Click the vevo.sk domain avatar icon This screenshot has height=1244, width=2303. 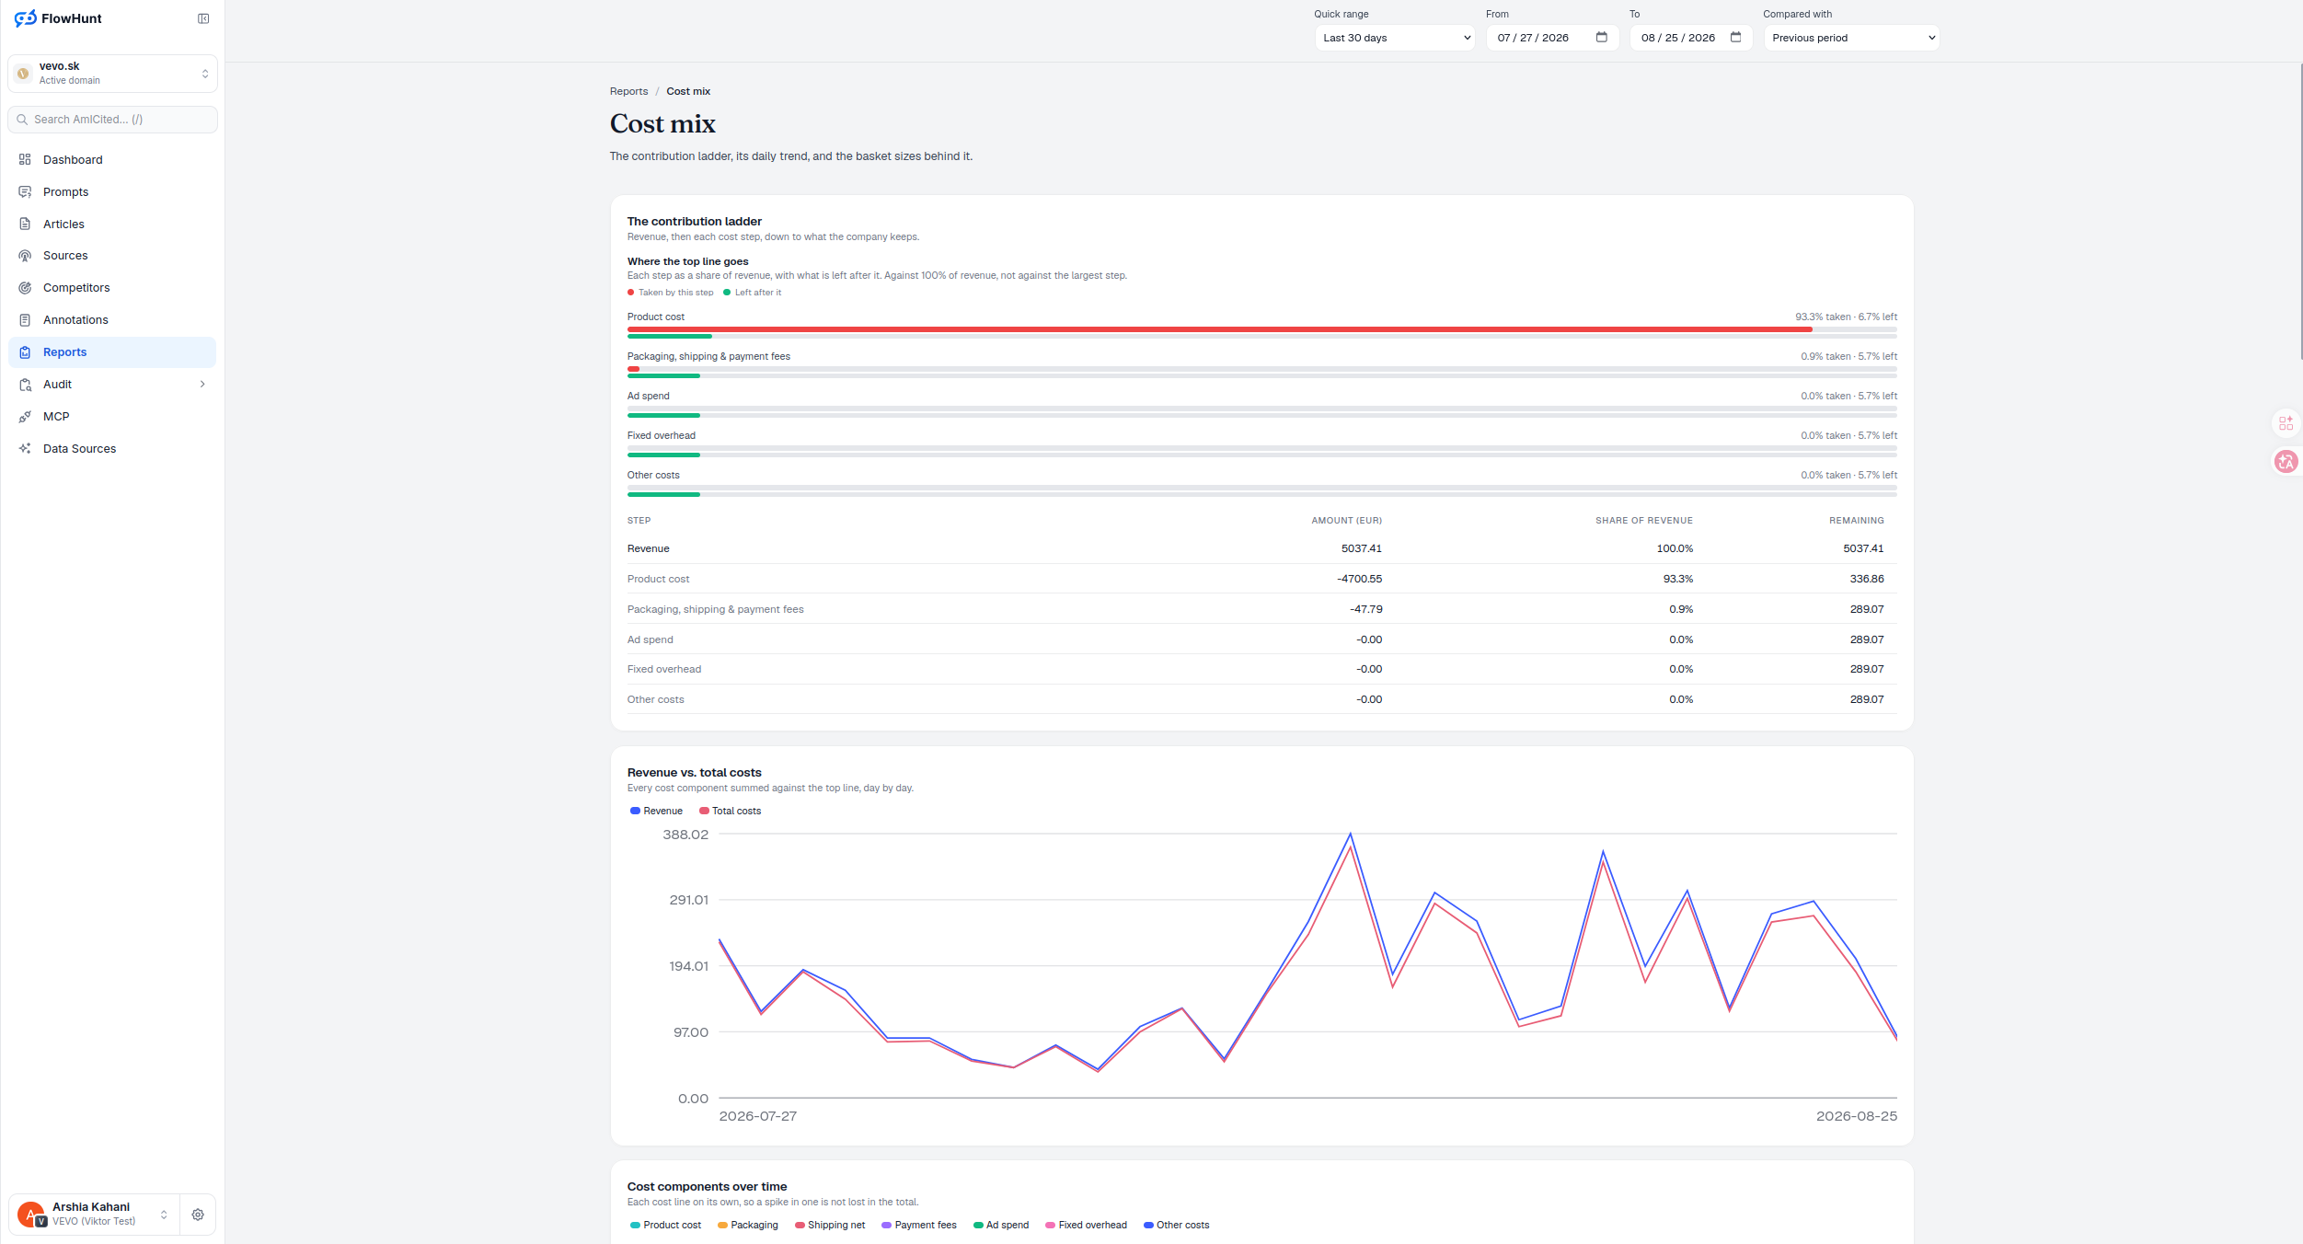point(24,74)
